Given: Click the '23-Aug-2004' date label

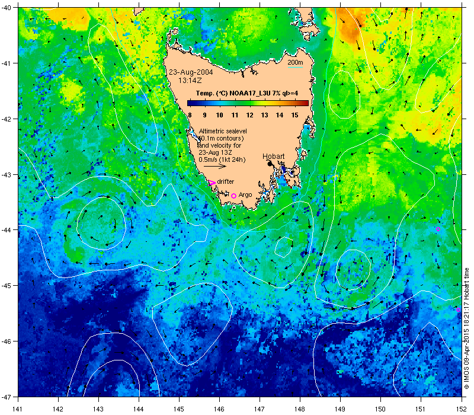Looking at the screenshot, I should click(x=191, y=72).
